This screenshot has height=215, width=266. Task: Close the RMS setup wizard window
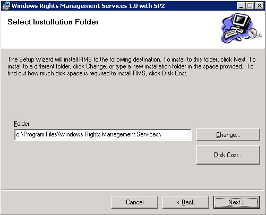pyautogui.click(x=260, y=6)
